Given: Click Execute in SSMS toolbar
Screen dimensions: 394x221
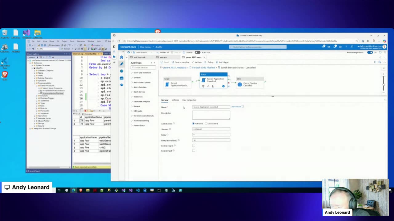Looking at the screenshot, I should [66, 49].
